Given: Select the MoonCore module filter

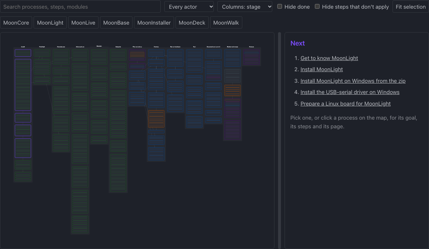Looking at the screenshot, I should point(16,22).
